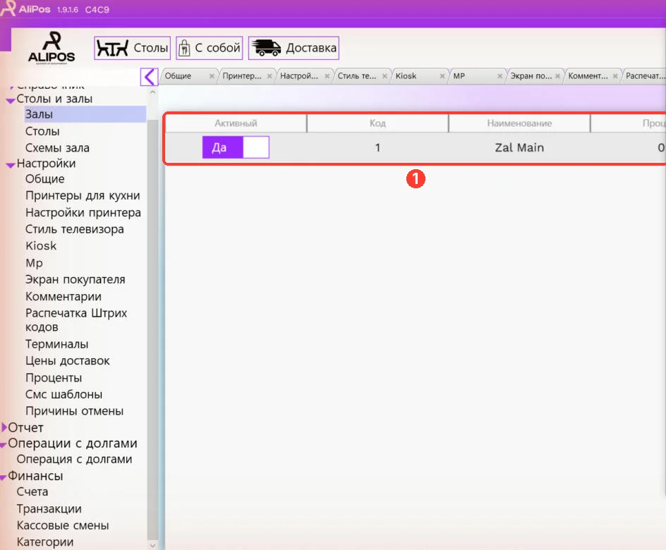Screen dimensions: 666x550
Task: Collapse the Столы и залы tree group
Action: click(x=11, y=101)
